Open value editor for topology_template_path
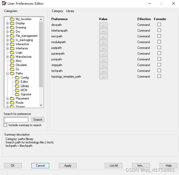 (x=103, y=77)
